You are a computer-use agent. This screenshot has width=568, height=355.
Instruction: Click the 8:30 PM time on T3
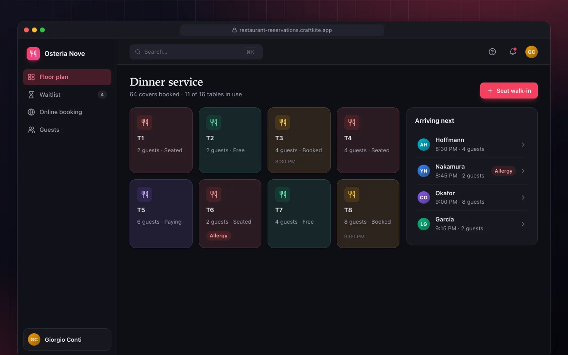(x=285, y=162)
